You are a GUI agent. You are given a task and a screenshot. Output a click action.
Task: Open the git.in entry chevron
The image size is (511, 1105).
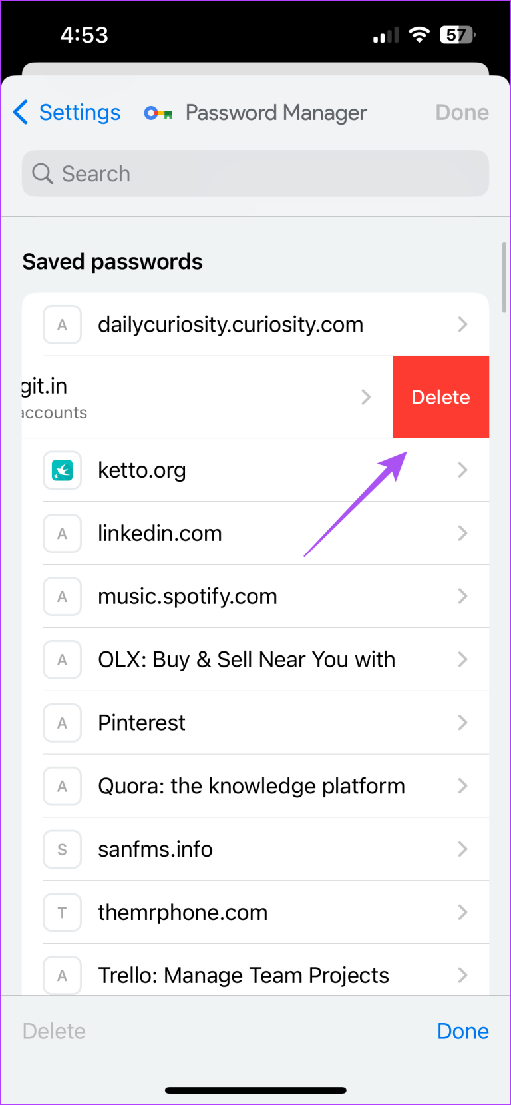coord(366,397)
